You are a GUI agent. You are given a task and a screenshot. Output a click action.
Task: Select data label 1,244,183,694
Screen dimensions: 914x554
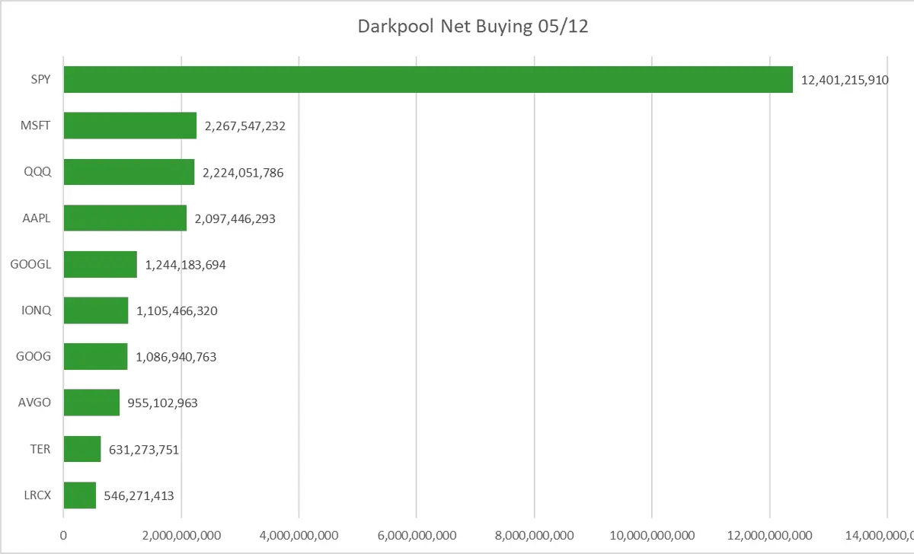point(185,265)
